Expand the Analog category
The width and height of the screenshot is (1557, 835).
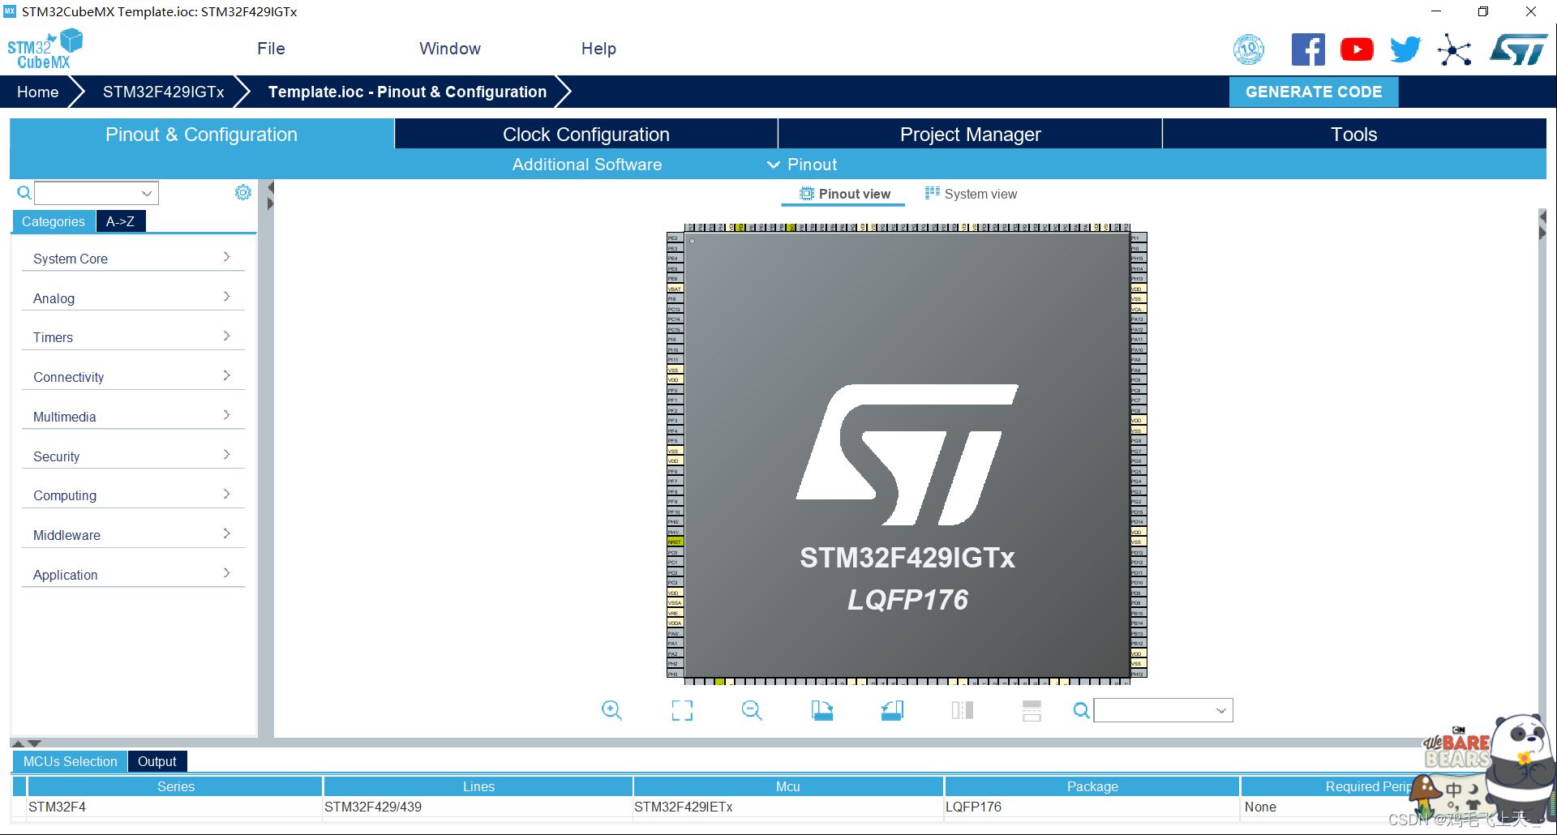[x=132, y=298]
